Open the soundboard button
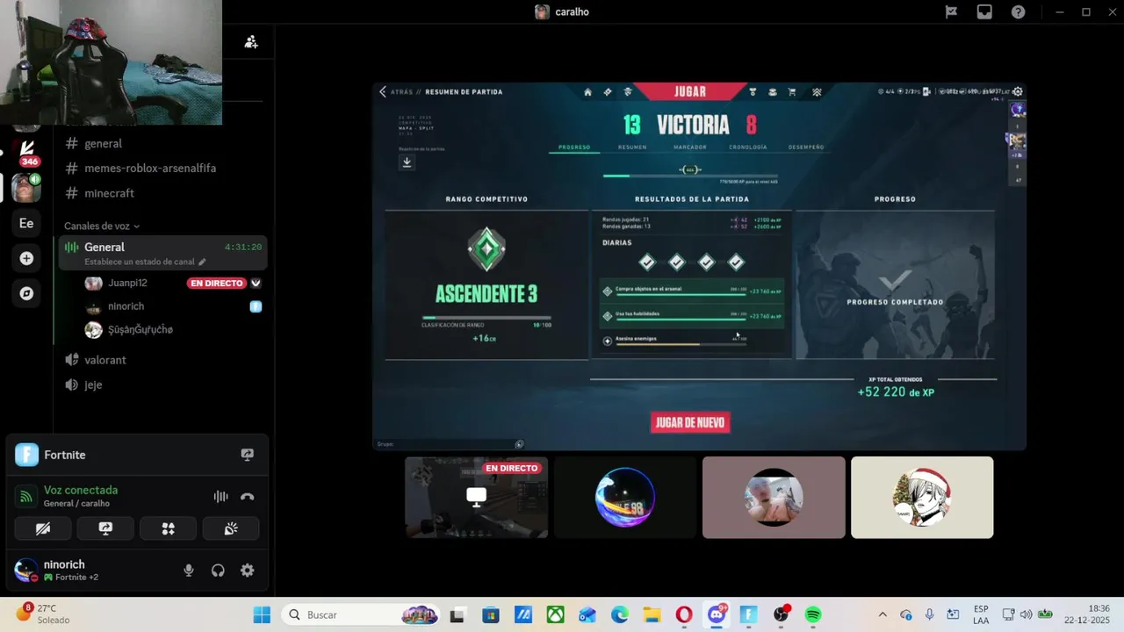The height and width of the screenshot is (632, 1124). click(x=231, y=528)
